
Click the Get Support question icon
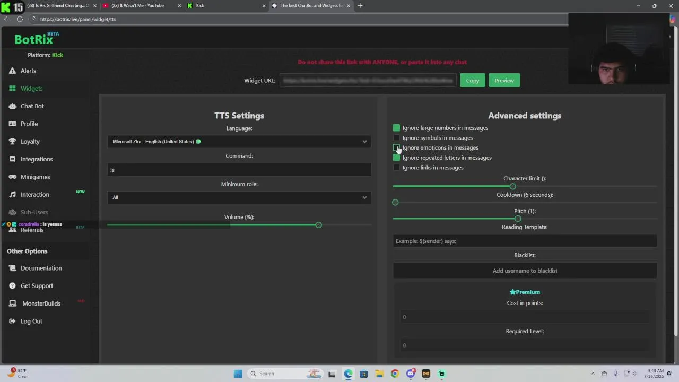coord(12,286)
